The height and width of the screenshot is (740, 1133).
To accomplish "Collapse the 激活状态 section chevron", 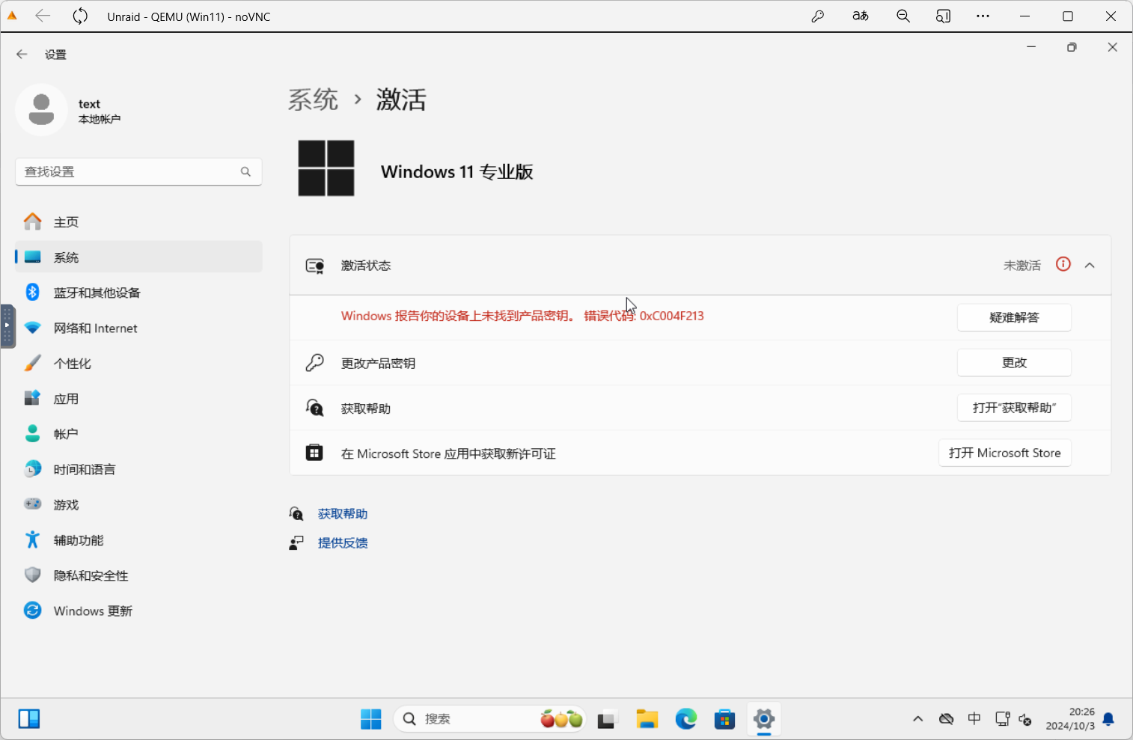I will coord(1090,266).
